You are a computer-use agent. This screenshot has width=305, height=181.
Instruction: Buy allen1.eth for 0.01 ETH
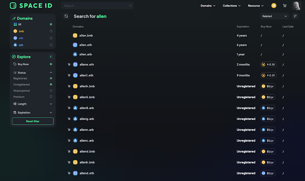coord(268,75)
